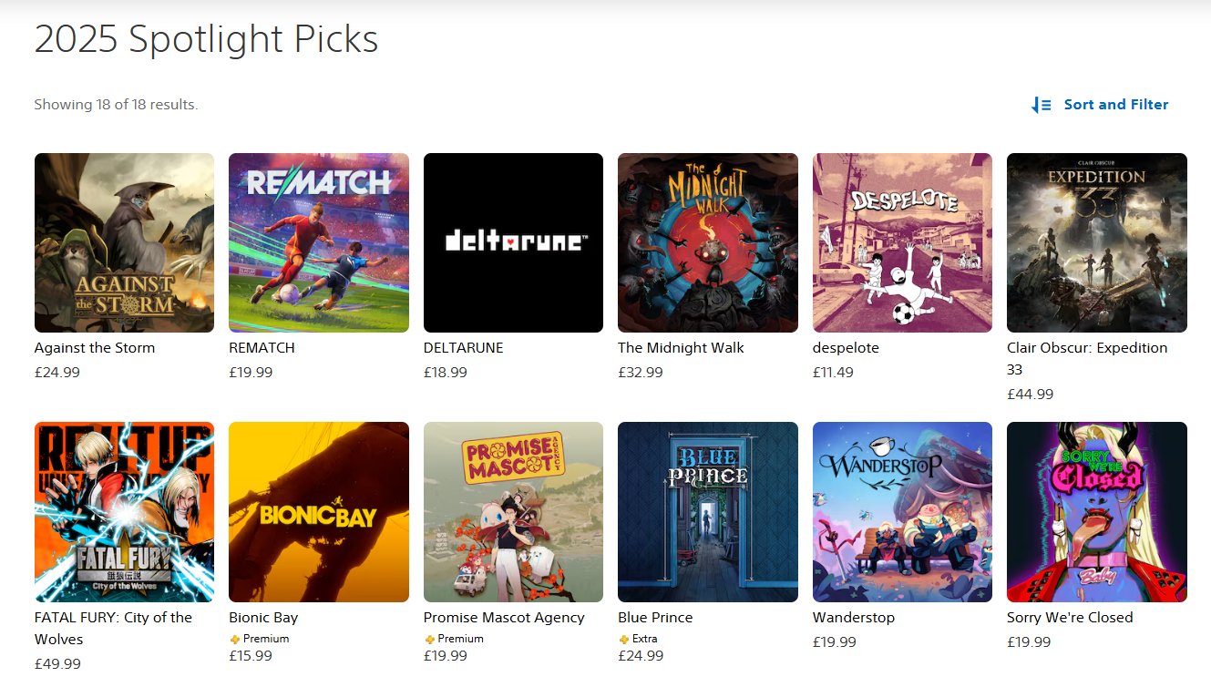The image size is (1211, 677).
Task: Click the Bionic Bay thumbnail
Action: 319,511
